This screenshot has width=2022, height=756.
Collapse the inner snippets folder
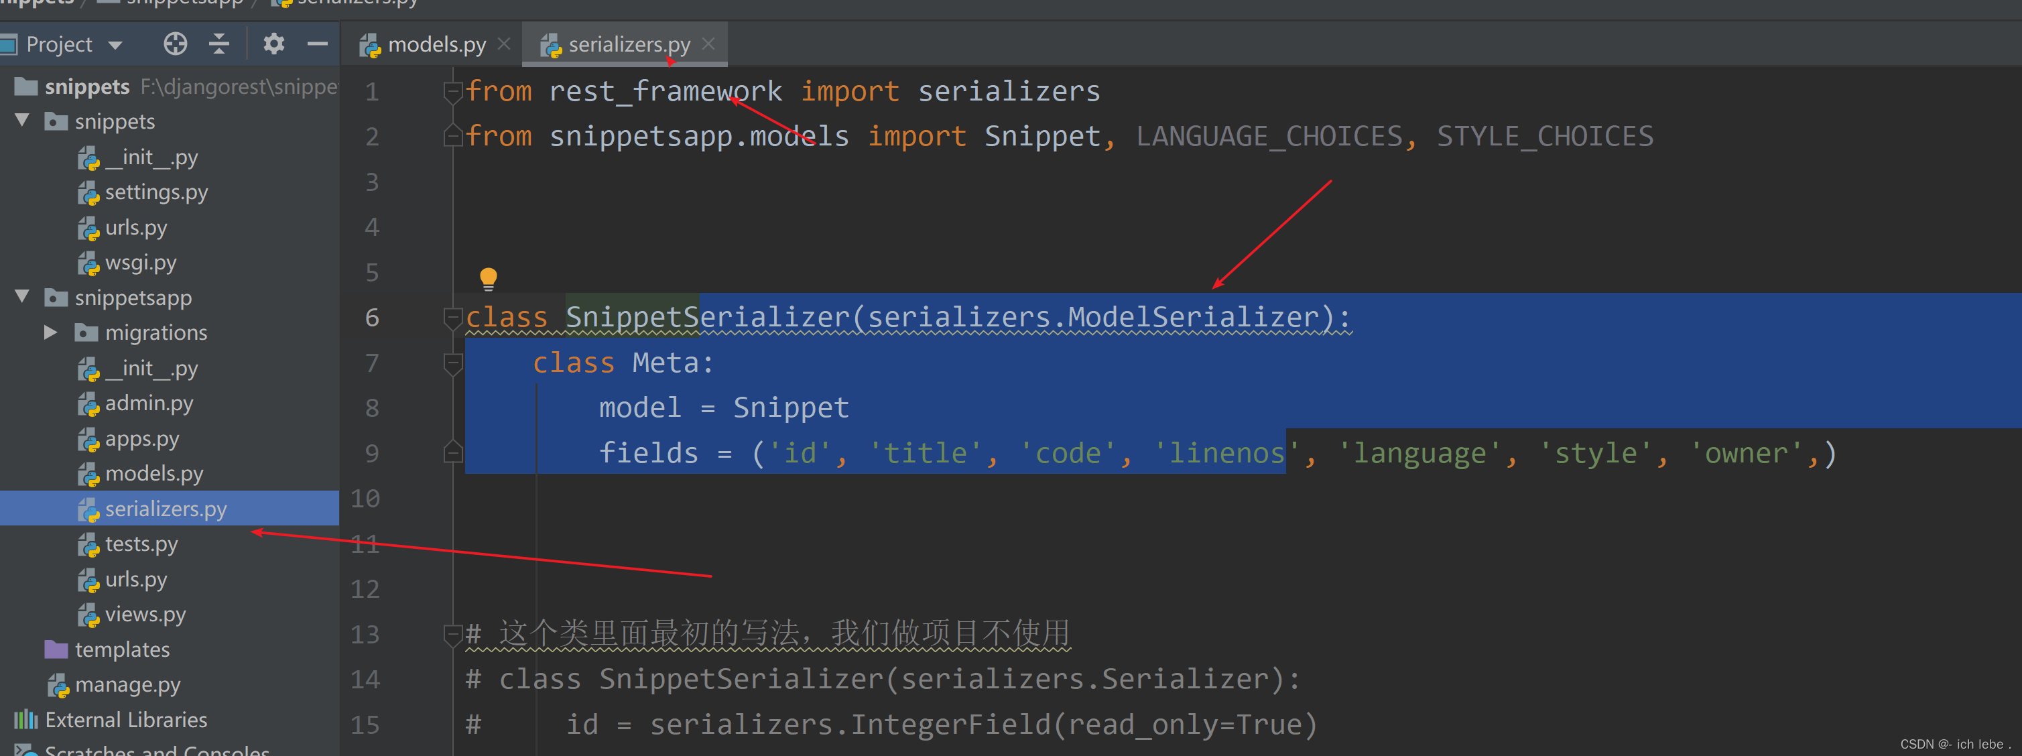click(x=23, y=121)
